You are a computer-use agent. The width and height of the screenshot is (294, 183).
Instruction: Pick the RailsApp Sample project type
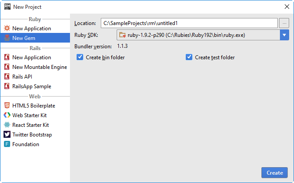coord(35,86)
